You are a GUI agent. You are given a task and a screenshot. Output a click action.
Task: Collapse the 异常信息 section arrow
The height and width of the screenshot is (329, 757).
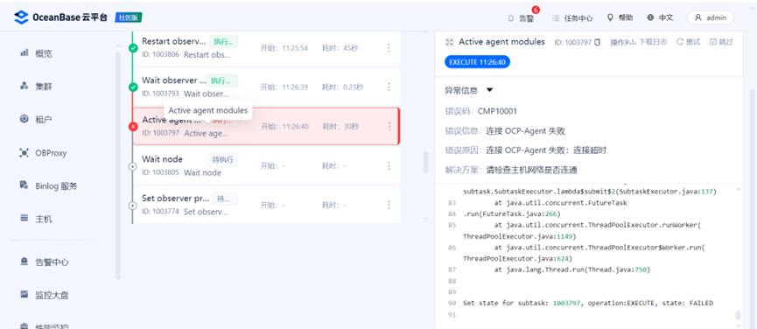(489, 90)
